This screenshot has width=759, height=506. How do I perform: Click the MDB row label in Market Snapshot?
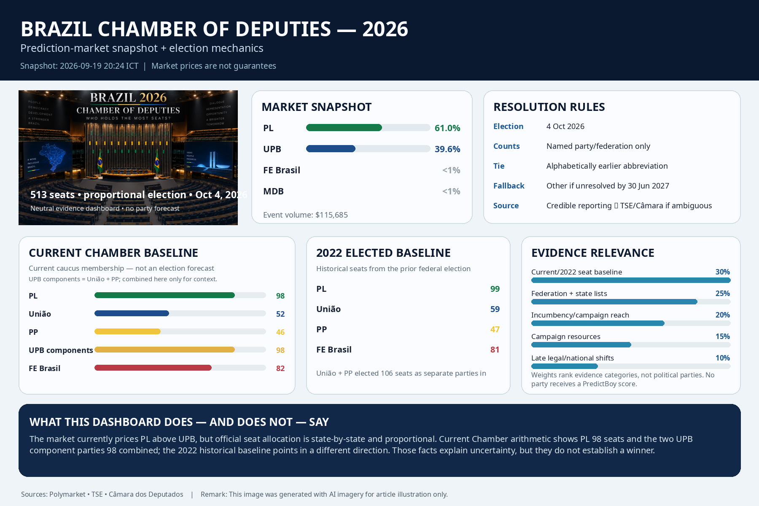click(x=273, y=191)
